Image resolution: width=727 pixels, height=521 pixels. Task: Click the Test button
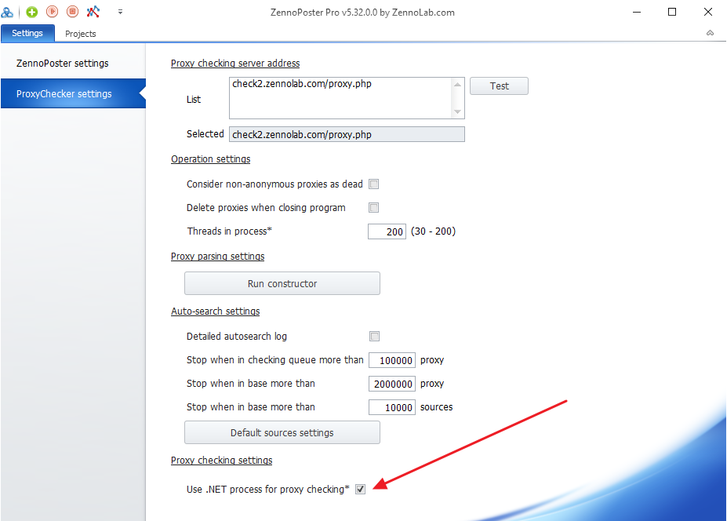click(499, 86)
